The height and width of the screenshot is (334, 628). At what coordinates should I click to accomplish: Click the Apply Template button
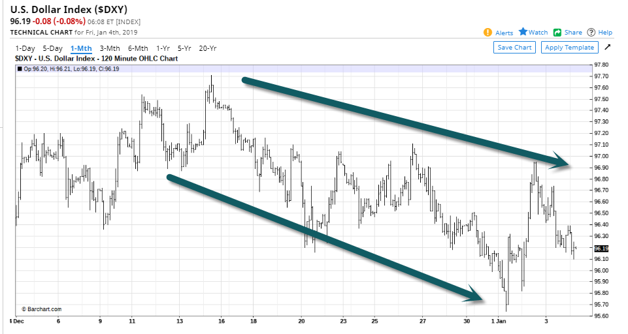click(569, 47)
